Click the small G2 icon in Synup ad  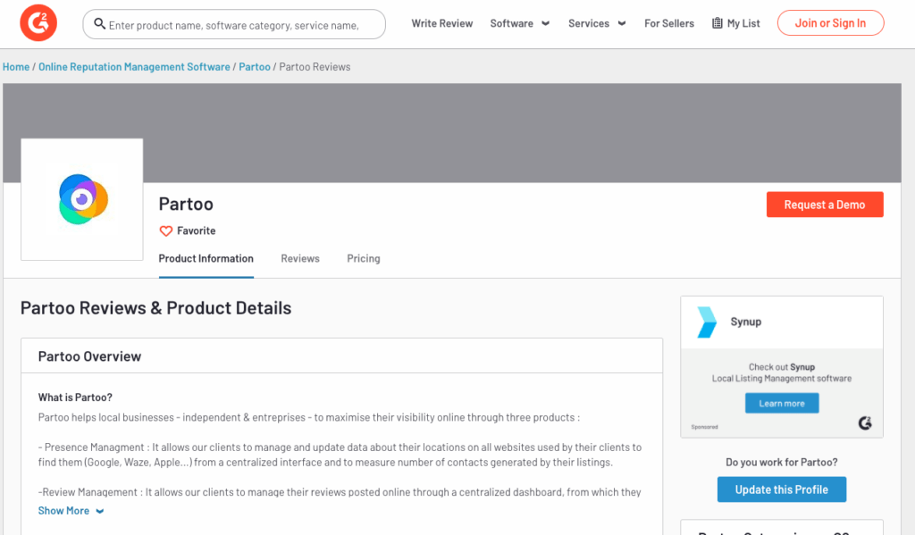(865, 423)
